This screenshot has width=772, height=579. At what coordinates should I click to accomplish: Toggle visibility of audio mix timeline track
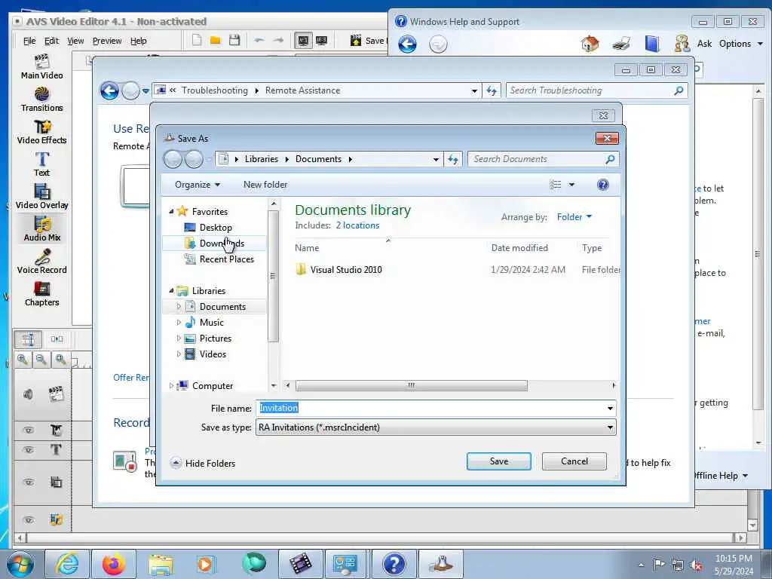click(x=29, y=520)
